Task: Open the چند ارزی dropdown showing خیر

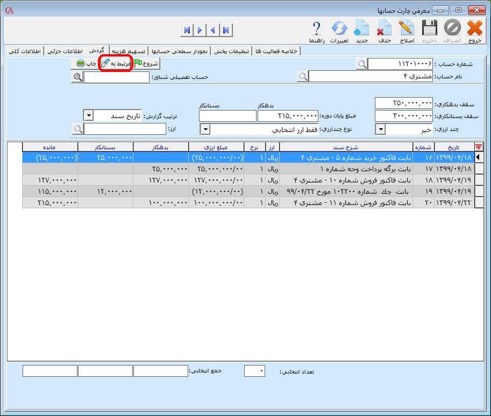Action: 380,129
